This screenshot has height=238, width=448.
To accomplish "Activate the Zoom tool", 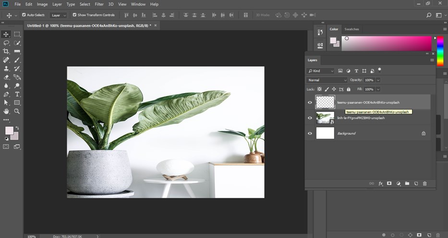I will point(17,111).
